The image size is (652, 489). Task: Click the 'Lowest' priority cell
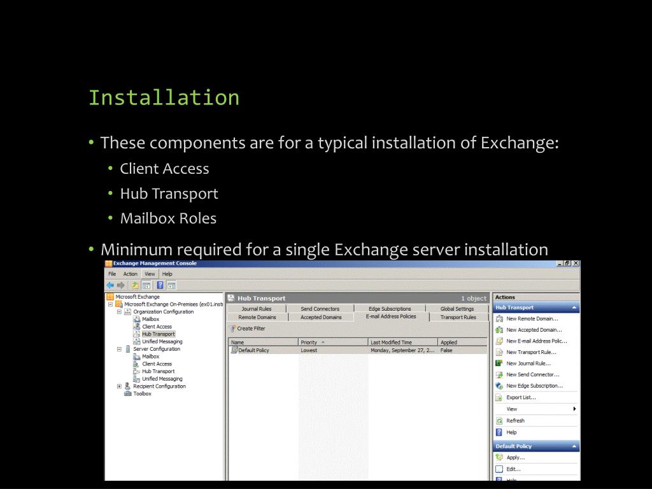[x=309, y=351]
